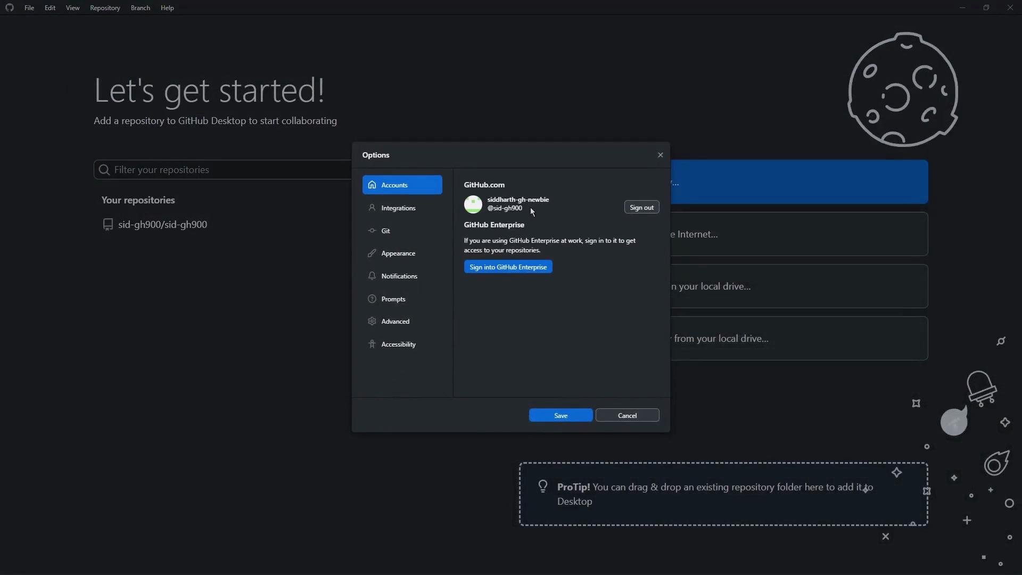1022x575 pixels.
Task: Click the GitHub Enterprise heading
Action: pyautogui.click(x=493, y=225)
